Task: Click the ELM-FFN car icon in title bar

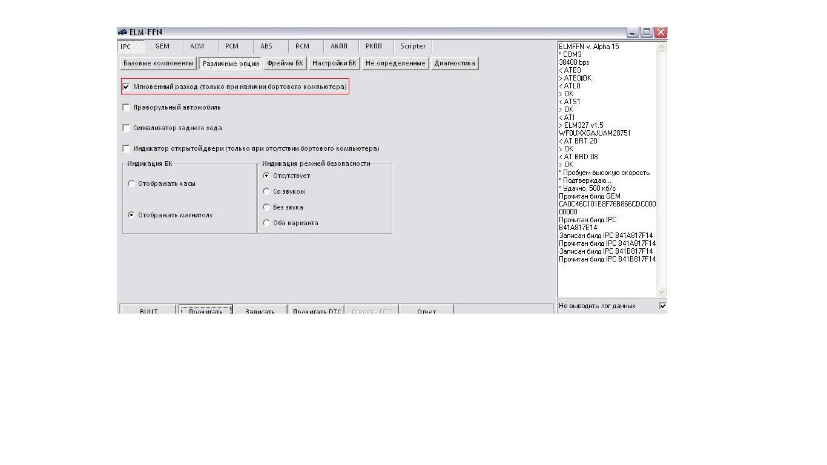Action: point(123,32)
